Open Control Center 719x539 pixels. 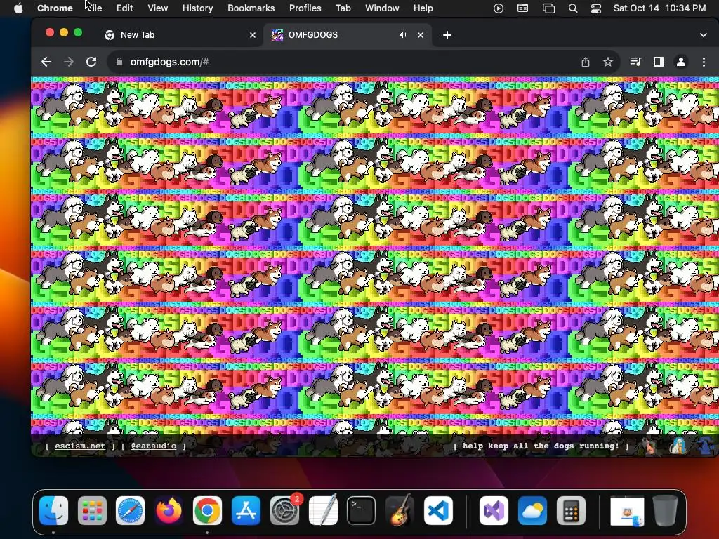pos(596,8)
